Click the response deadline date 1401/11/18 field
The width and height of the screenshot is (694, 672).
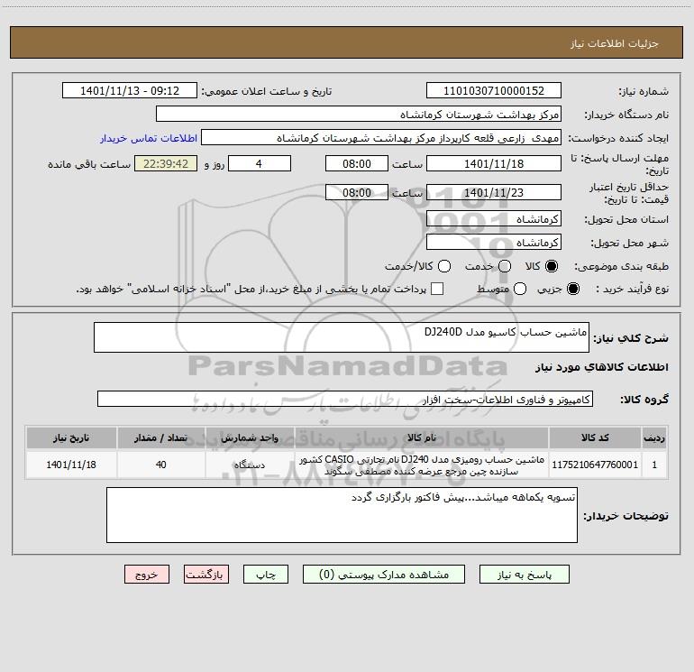(x=494, y=163)
